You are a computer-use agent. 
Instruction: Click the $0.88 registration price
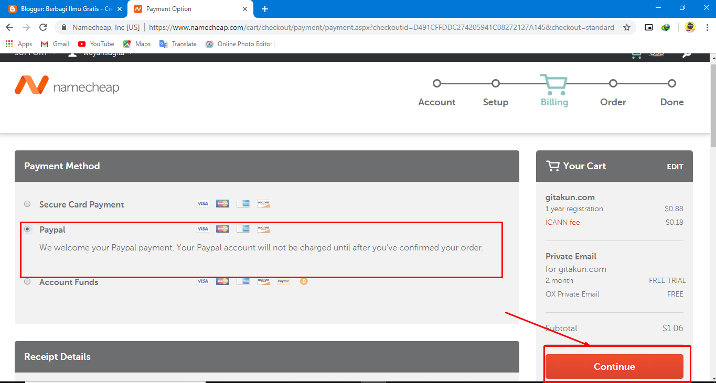tap(674, 209)
